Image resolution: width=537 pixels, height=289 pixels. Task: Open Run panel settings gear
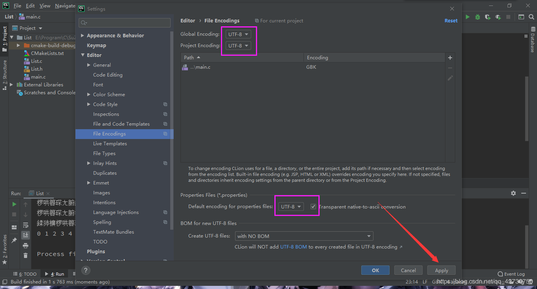(x=513, y=193)
